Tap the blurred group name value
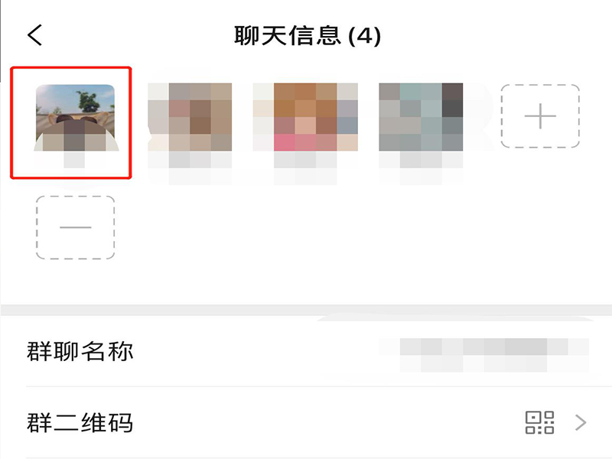 coord(484,355)
